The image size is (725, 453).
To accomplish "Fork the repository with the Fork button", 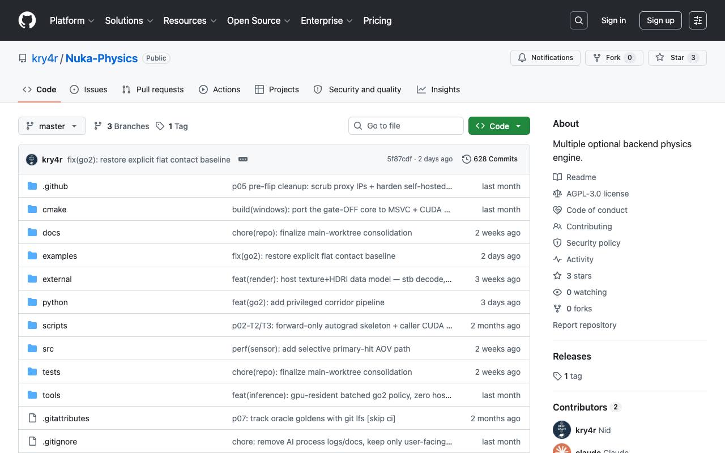I will [614, 58].
